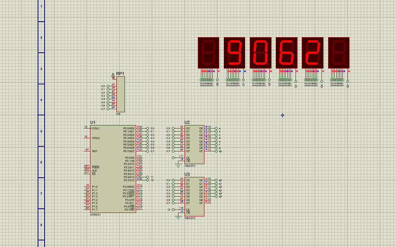
Task: Select the 'q5' terminal on U3 output
Action: [x=216, y=197]
